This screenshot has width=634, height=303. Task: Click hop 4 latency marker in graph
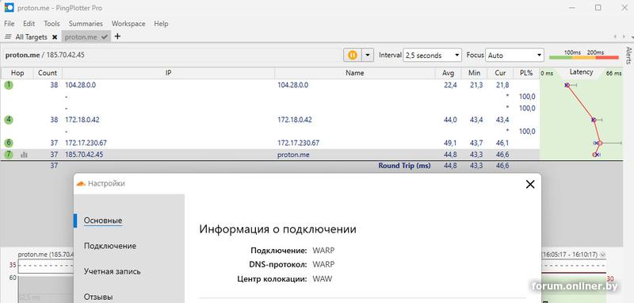(593, 120)
